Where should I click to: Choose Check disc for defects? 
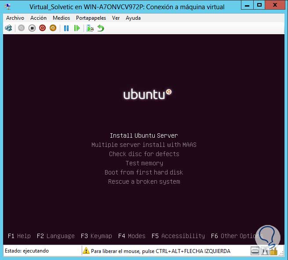[x=144, y=154]
